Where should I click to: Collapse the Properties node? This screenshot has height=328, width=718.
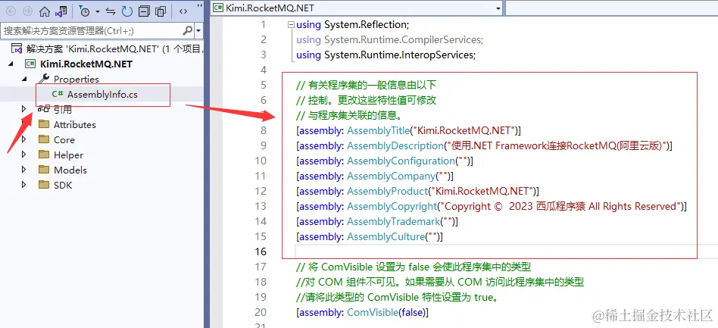click(24, 80)
